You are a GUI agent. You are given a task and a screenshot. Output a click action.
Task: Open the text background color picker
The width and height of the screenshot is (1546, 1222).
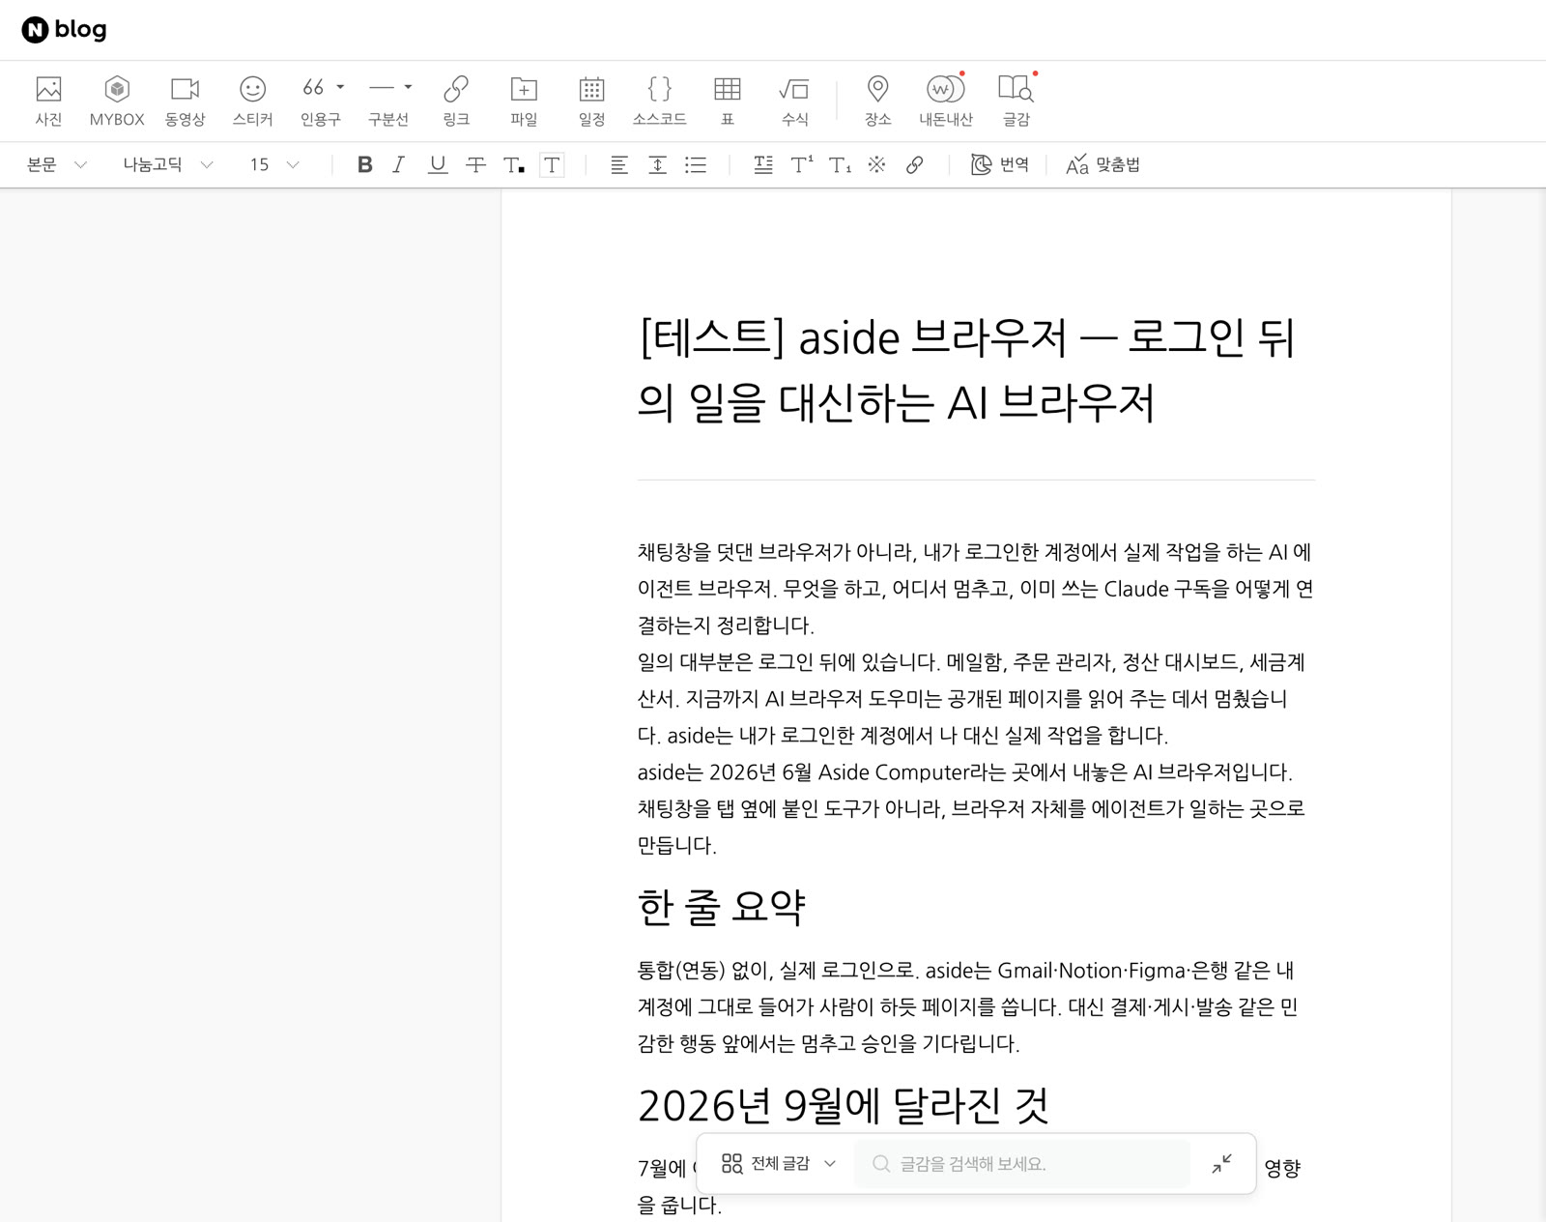pyautogui.click(x=552, y=164)
